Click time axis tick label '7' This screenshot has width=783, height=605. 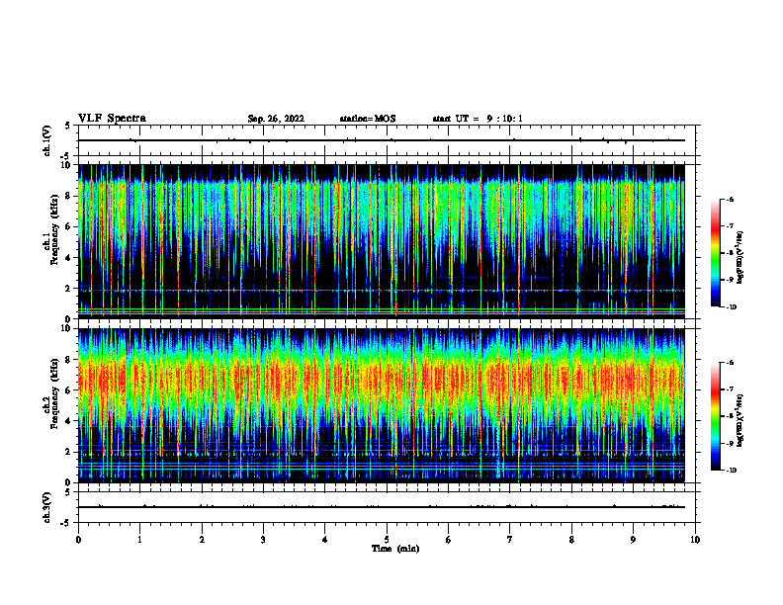[x=510, y=540]
